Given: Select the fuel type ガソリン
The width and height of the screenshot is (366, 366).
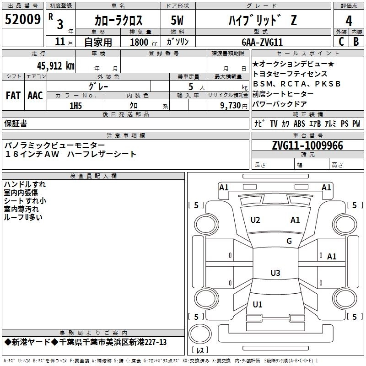Looking at the screenshot, I should [178, 42].
